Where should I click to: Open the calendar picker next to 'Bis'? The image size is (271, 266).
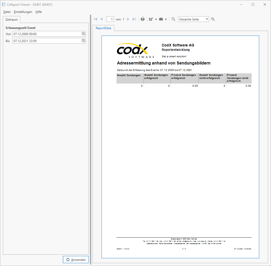(83, 41)
